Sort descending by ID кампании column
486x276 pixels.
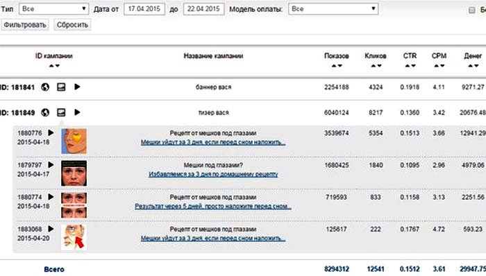(x=57, y=66)
